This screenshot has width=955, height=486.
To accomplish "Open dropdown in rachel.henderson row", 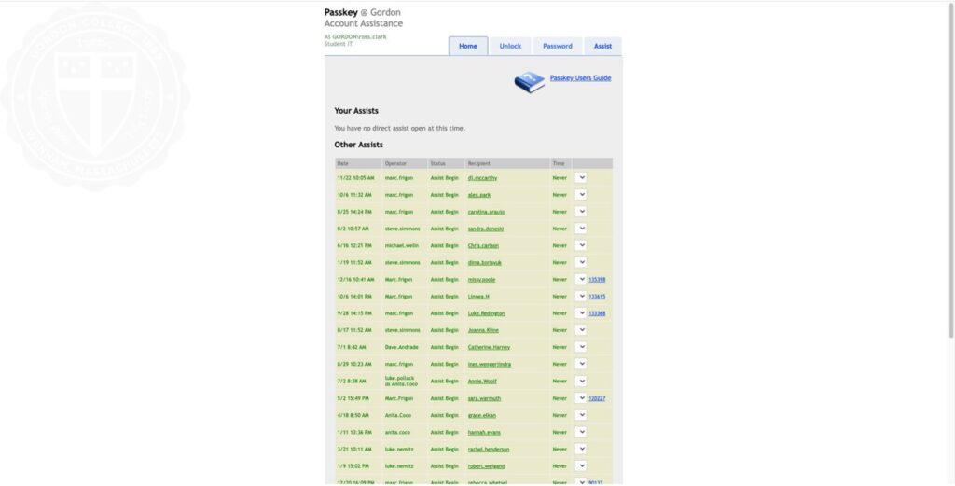I will pyautogui.click(x=581, y=450).
